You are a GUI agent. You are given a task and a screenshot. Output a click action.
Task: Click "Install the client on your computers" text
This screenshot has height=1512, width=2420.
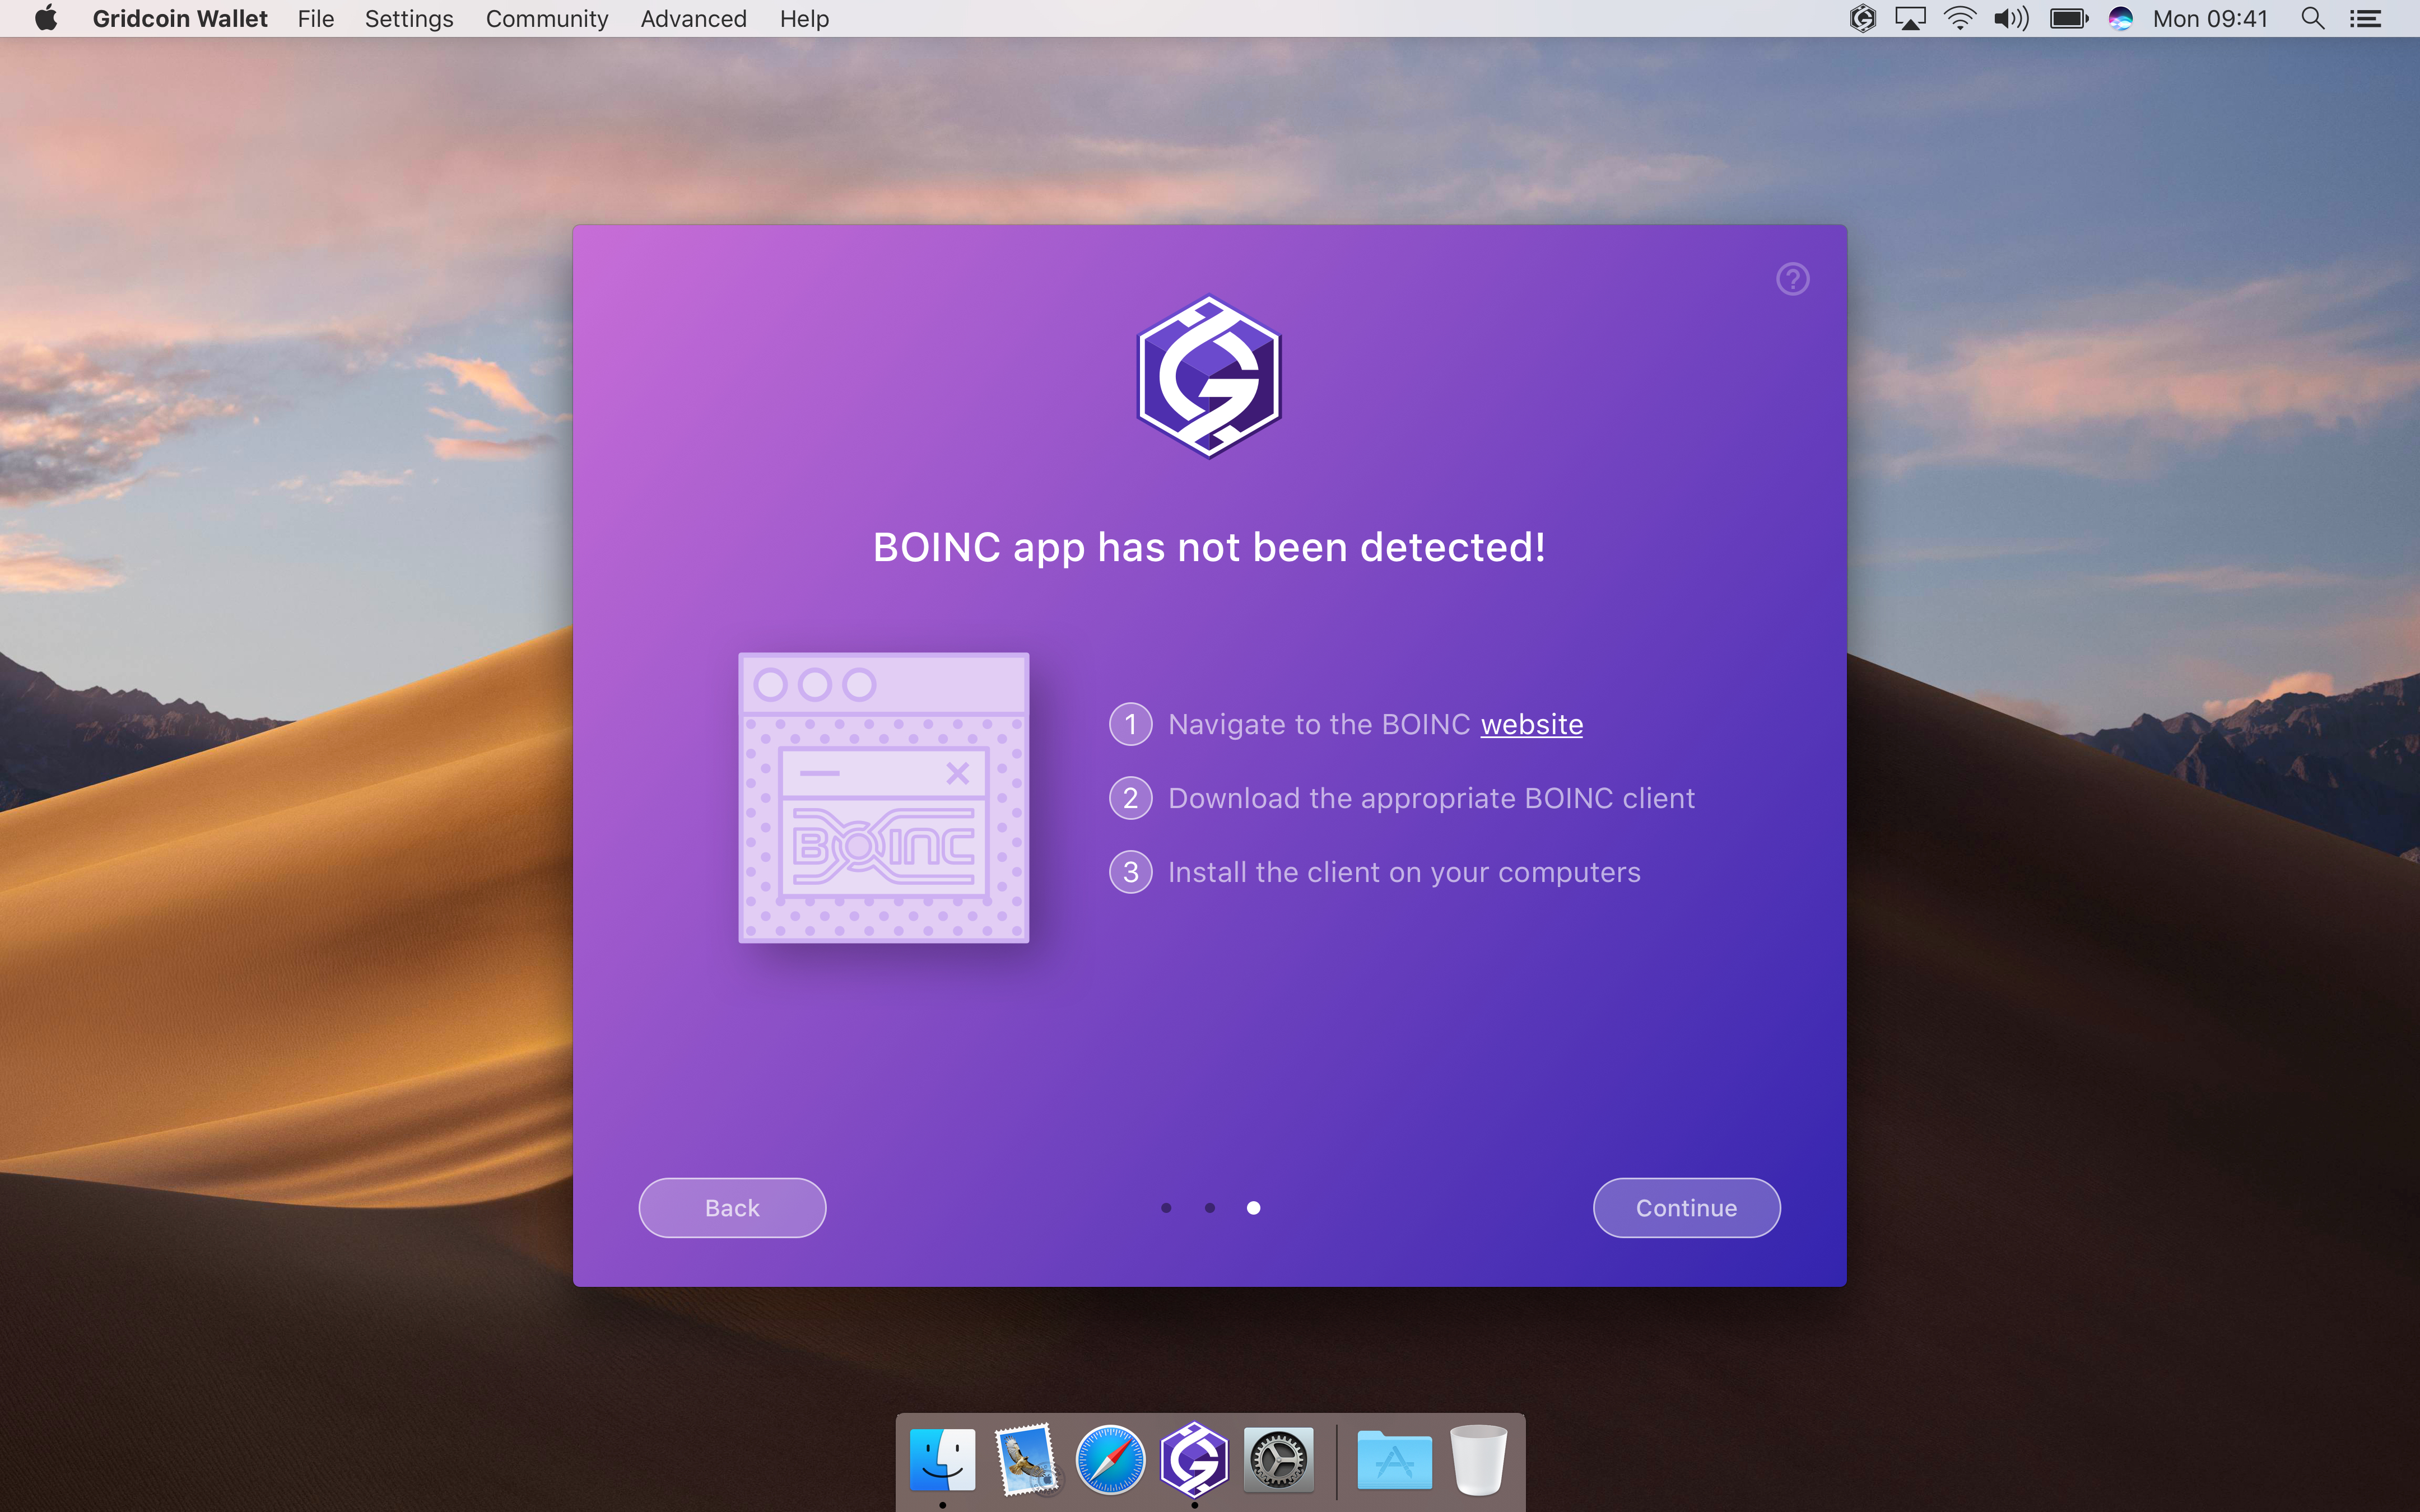(x=1404, y=872)
